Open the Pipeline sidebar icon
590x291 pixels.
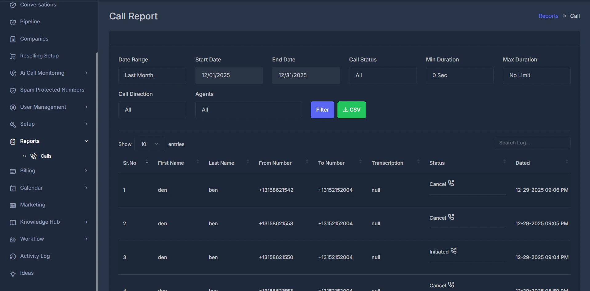click(13, 22)
